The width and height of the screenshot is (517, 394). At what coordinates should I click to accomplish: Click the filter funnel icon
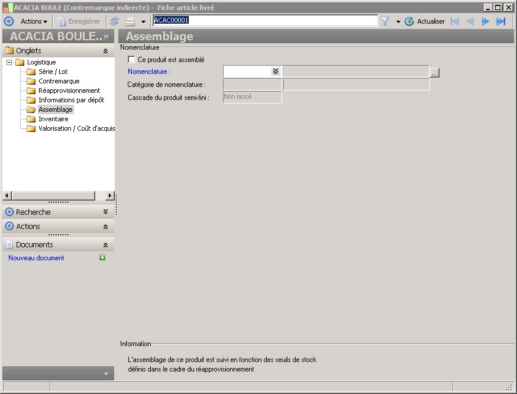(384, 21)
